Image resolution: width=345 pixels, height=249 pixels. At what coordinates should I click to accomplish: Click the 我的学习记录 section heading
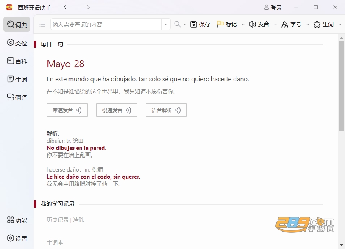click(58, 204)
